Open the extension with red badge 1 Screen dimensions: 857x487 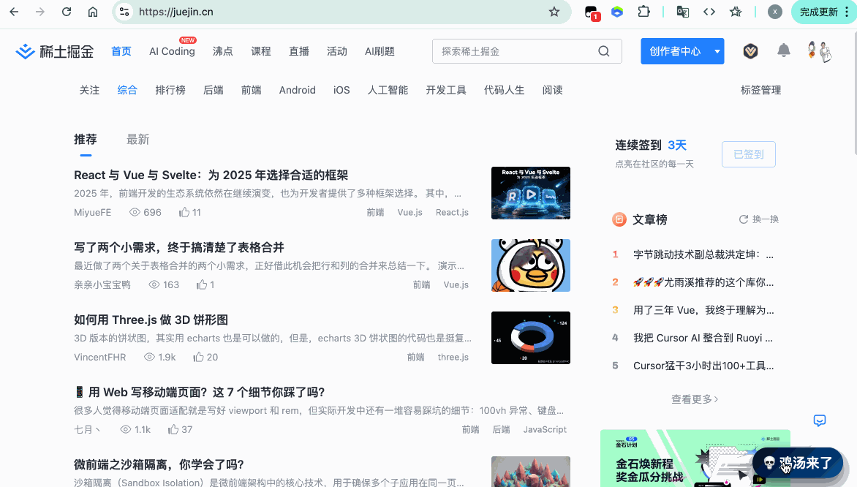[592, 12]
